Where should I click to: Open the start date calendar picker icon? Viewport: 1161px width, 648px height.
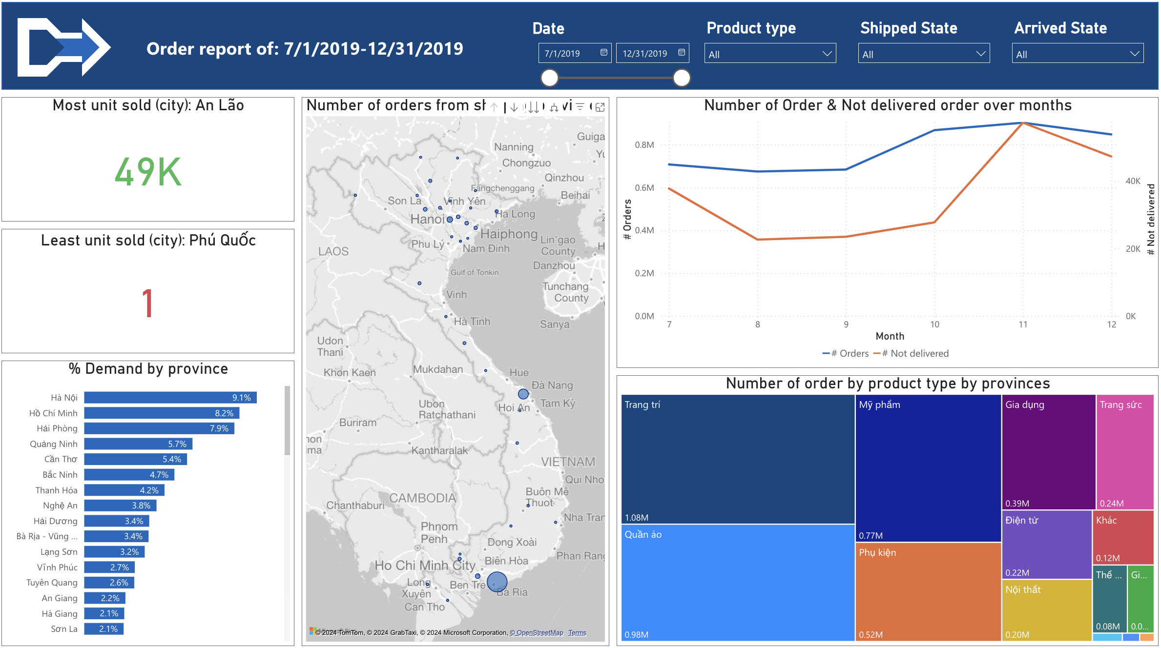[x=603, y=52]
